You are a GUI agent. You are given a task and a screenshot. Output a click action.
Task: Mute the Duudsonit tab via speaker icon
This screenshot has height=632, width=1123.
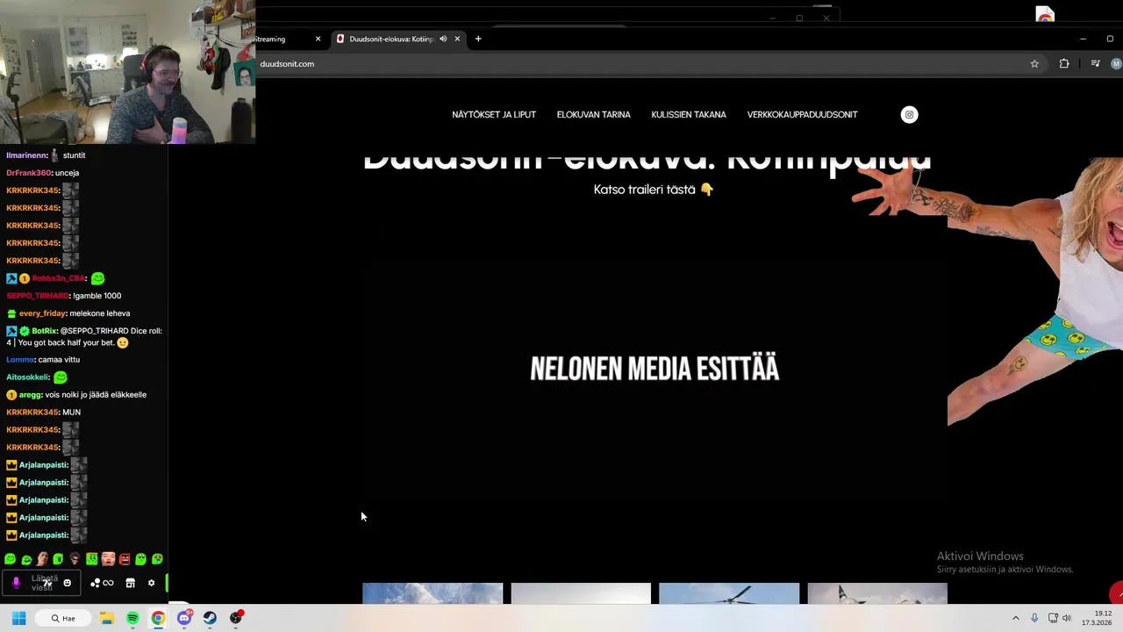pos(443,39)
